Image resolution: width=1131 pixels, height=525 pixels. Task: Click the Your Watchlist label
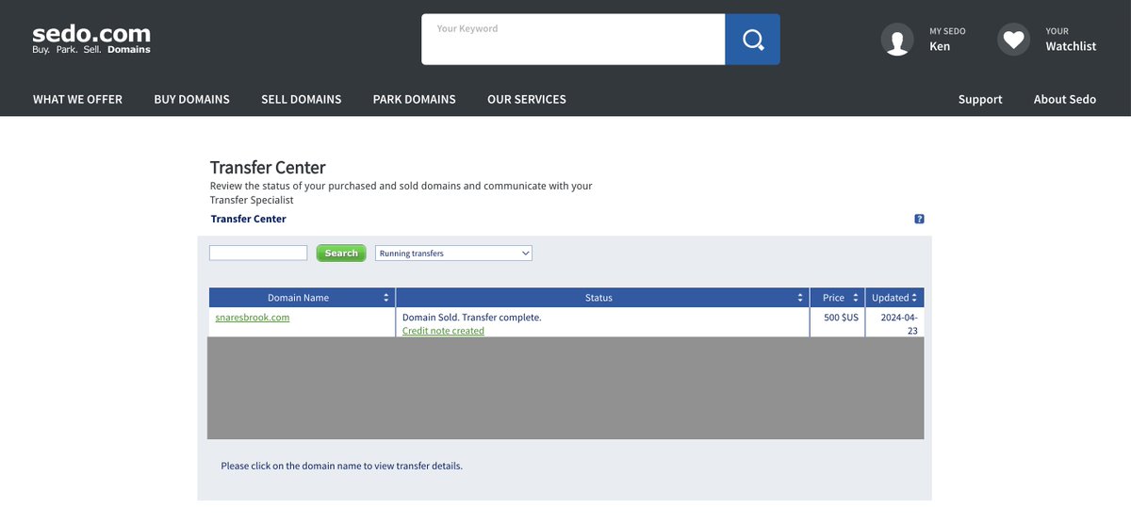(x=1071, y=40)
